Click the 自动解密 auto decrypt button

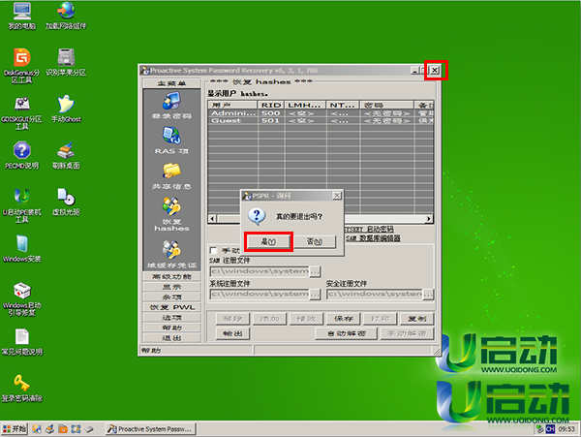(x=347, y=333)
